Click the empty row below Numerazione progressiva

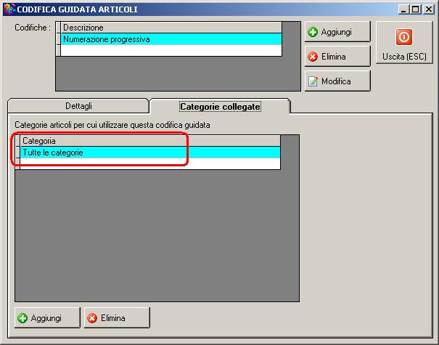tap(171, 50)
